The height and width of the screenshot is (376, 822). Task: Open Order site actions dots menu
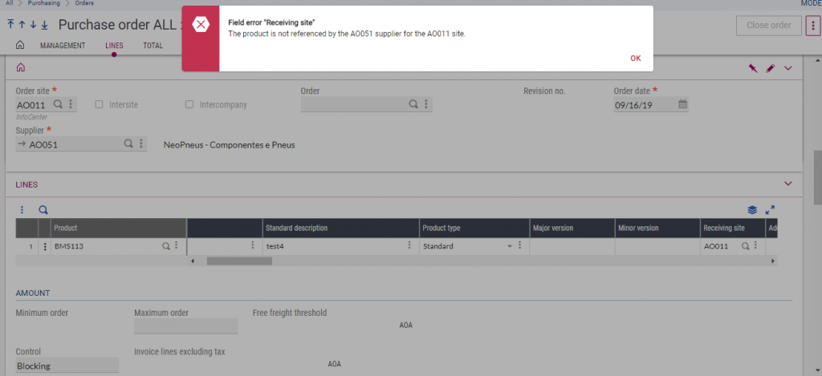tap(71, 104)
